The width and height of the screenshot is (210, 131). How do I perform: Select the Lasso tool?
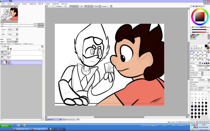(x=194, y=46)
